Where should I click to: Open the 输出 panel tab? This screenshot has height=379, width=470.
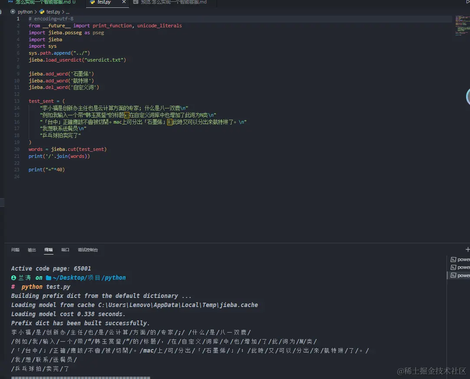point(32,250)
